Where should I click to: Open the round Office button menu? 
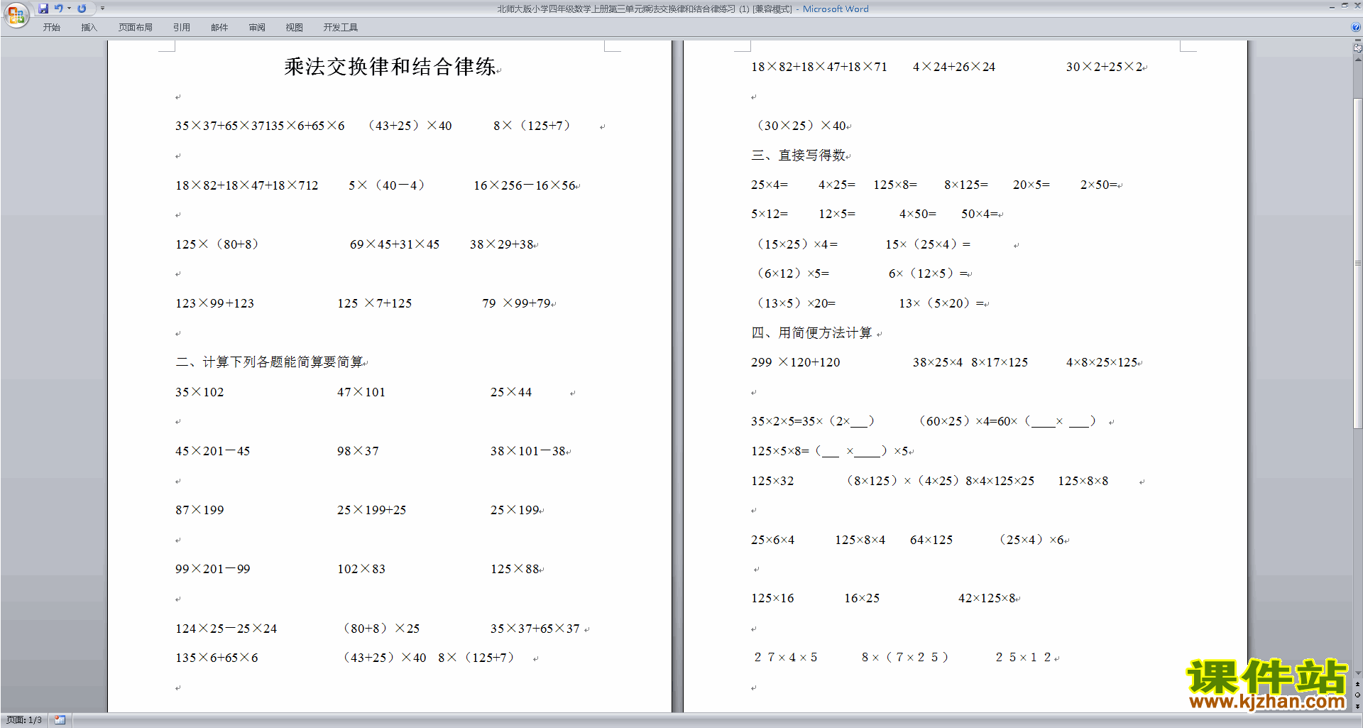16,15
